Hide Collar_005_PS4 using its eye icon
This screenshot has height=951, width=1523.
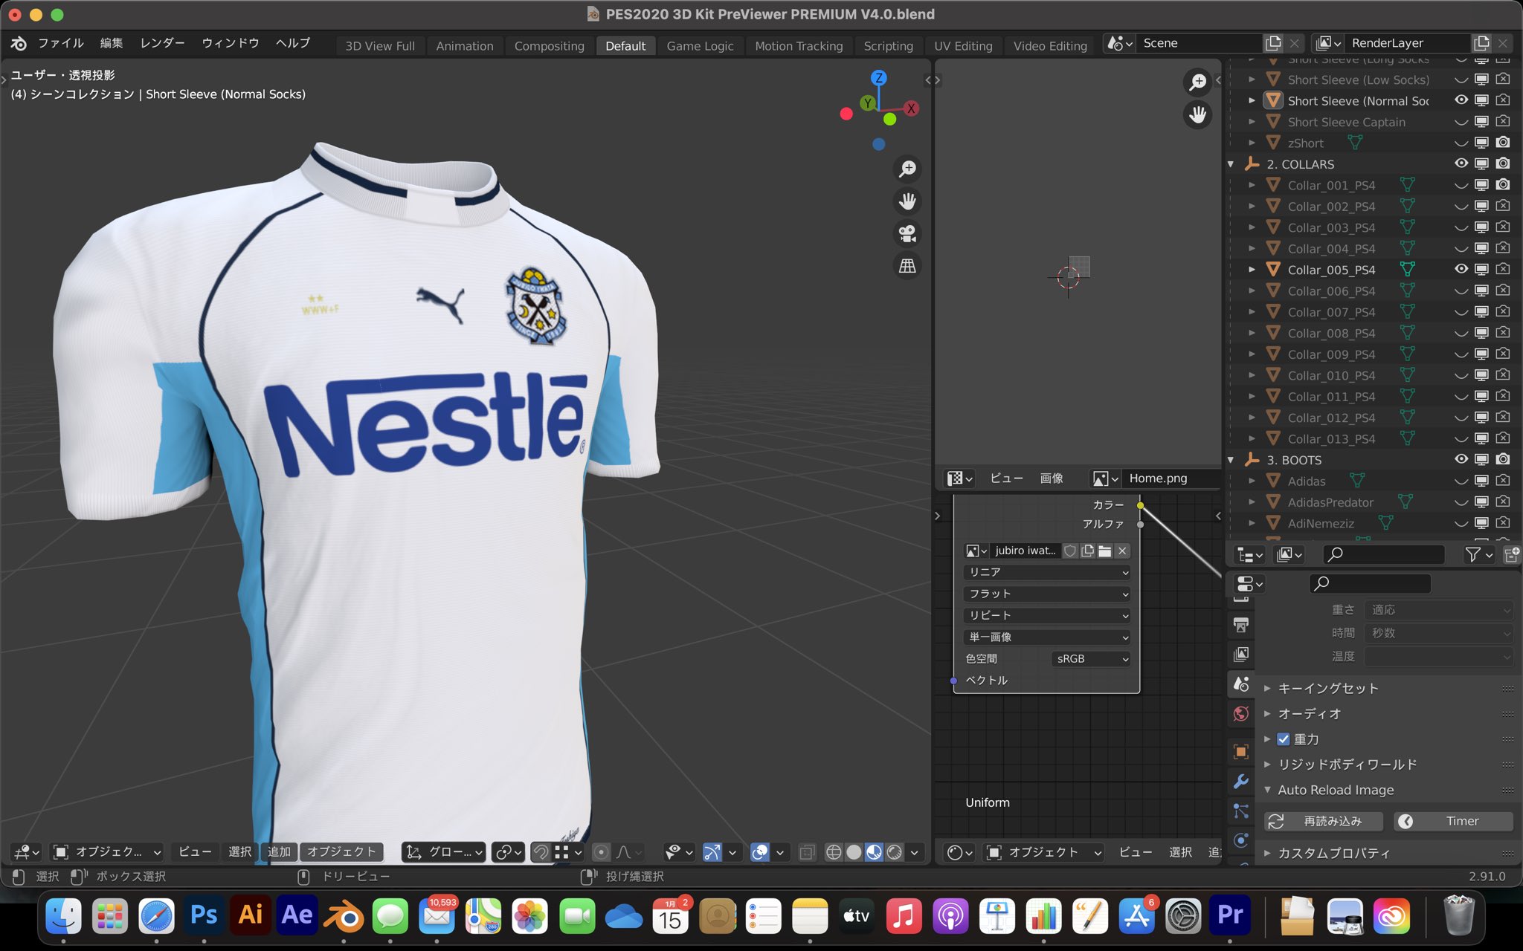(x=1461, y=269)
